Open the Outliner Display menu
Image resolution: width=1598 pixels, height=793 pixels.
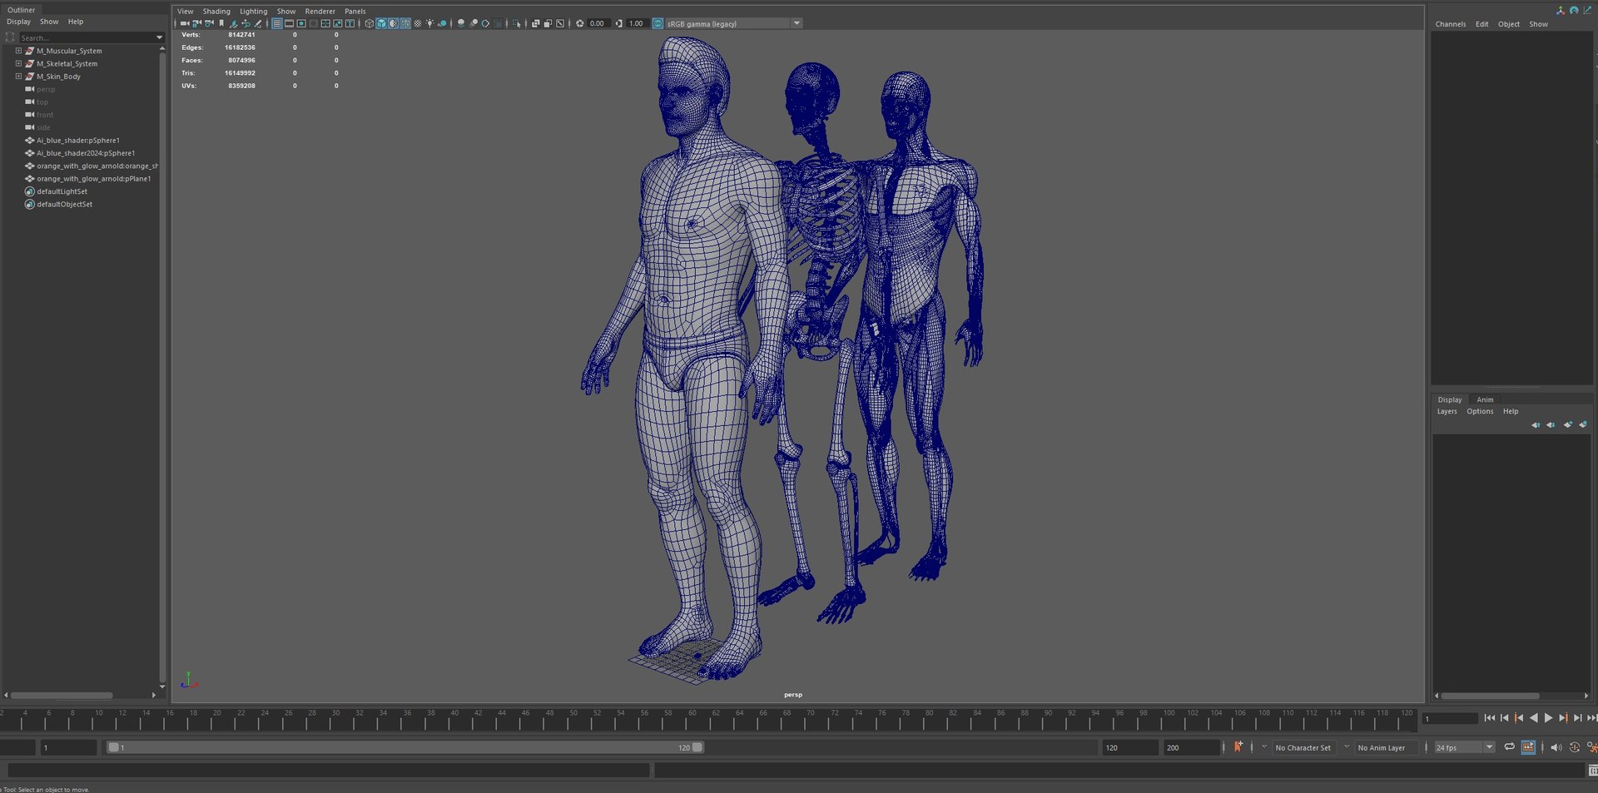point(18,22)
